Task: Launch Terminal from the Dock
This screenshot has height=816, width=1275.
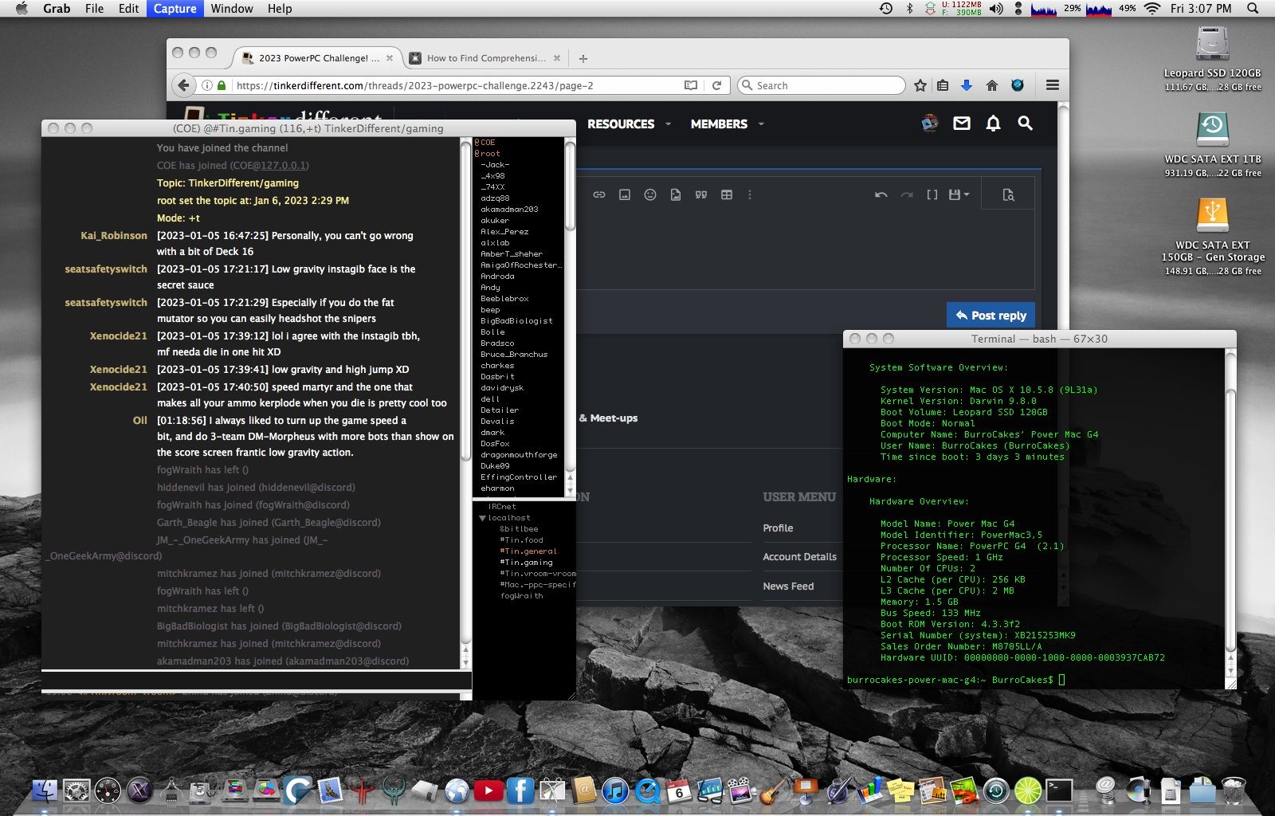Action: point(1059,790)
